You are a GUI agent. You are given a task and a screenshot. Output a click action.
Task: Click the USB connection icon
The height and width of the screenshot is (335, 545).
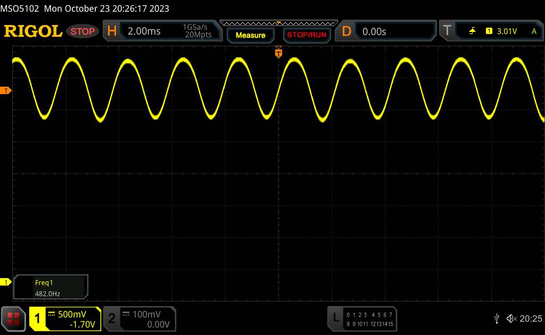coord(497,319)
